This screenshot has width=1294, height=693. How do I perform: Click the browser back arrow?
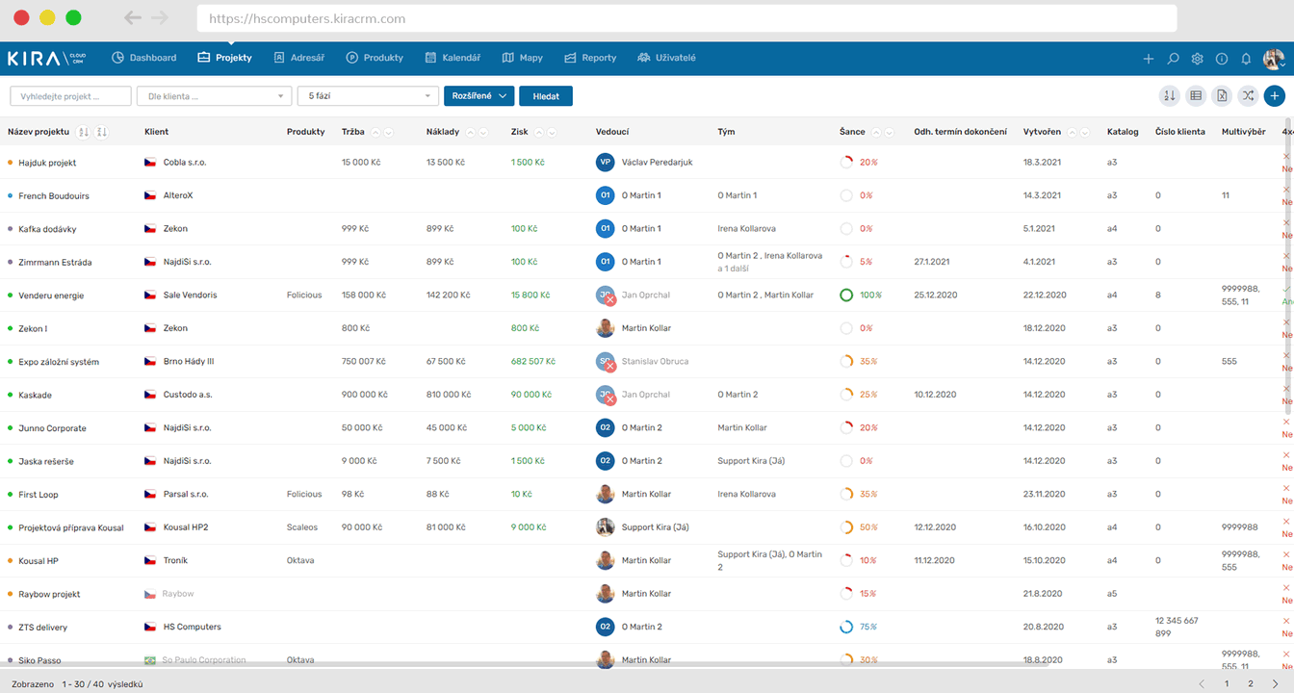132,18
